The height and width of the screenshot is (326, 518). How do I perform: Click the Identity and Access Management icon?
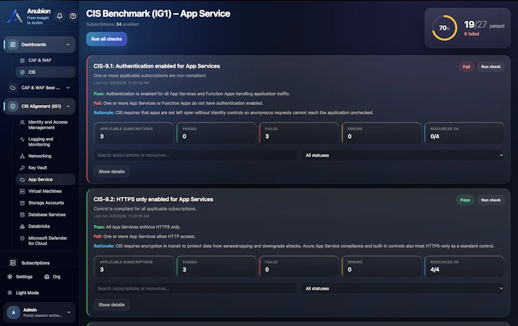(x=23, y=122)
